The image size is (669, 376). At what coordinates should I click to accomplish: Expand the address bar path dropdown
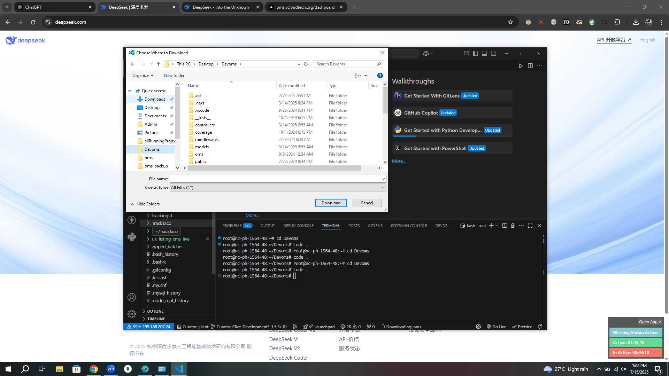299,64
